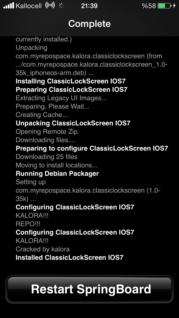
Task: Tap the 'Extracting Legacy UI Images...' line
Action: [61, 98]
